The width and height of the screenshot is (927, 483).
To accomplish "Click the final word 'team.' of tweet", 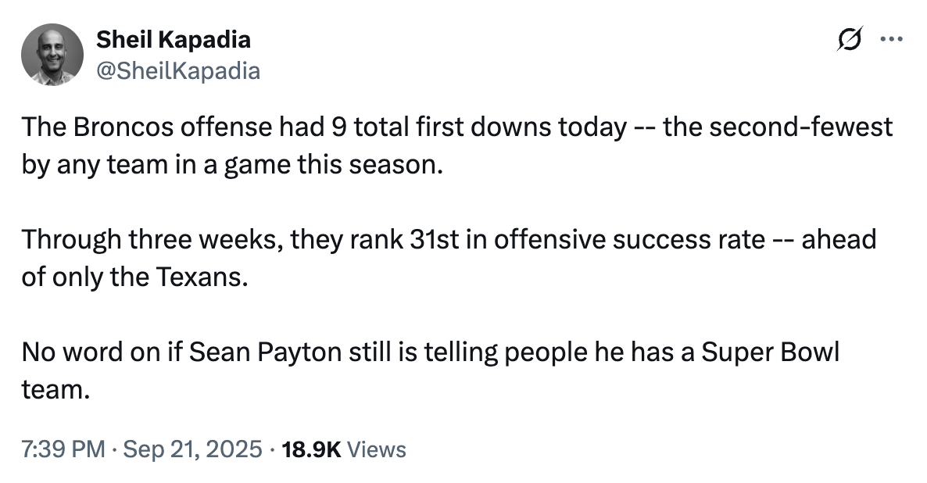I will 55,390.
